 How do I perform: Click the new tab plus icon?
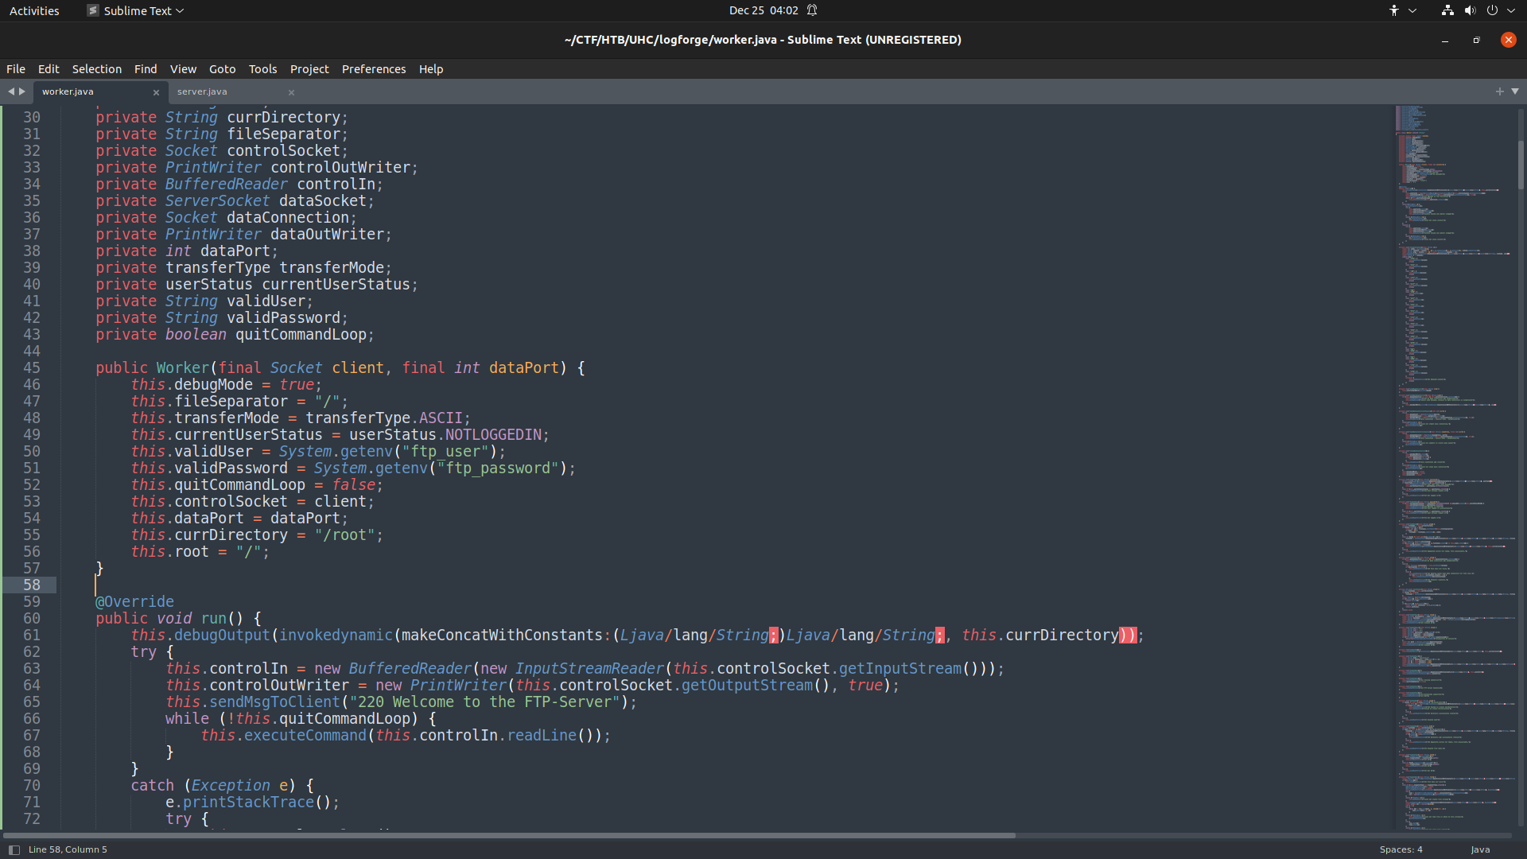[1500, 91]
